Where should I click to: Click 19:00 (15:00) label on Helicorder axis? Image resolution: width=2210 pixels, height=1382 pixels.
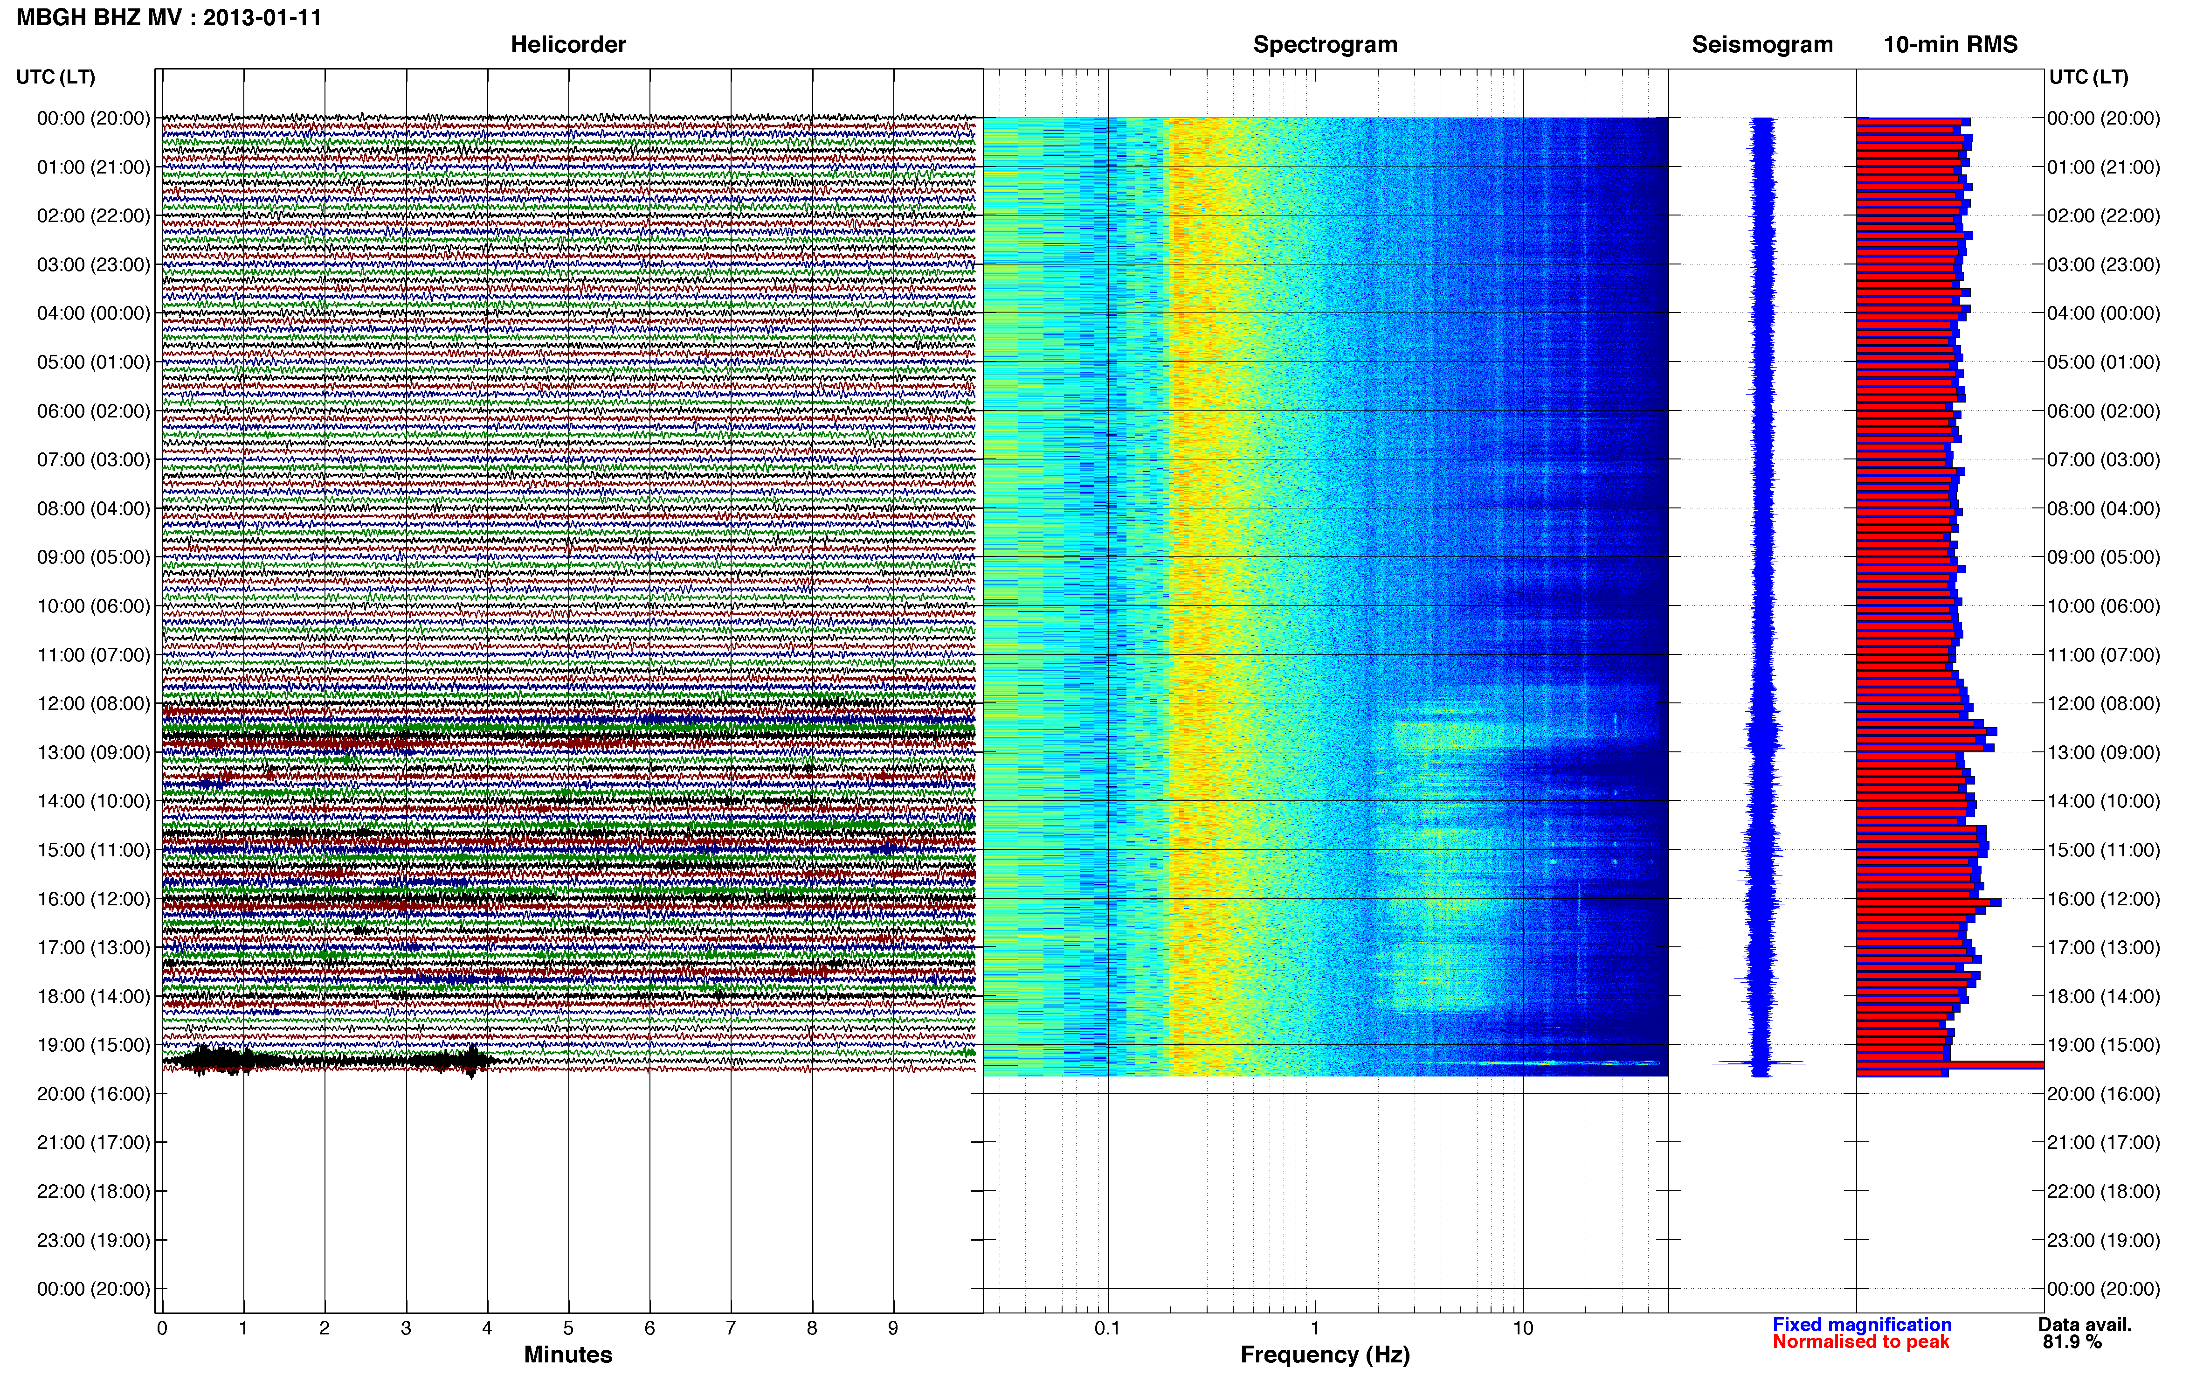click(93, 1045)
